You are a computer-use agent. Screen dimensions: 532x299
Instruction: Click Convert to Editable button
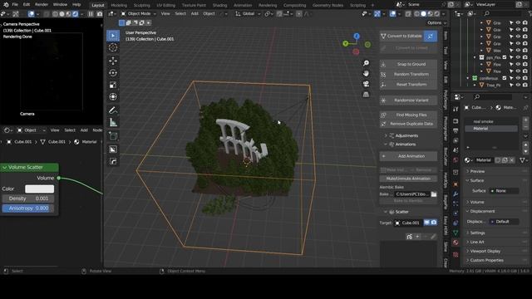point(401,37)
